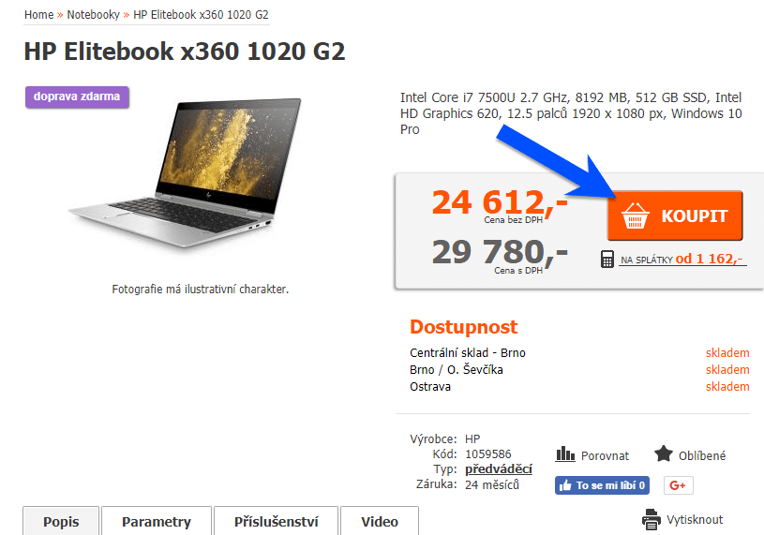
Task: Click the Facebook thumbs-up icon
Action: click(565, 485)
